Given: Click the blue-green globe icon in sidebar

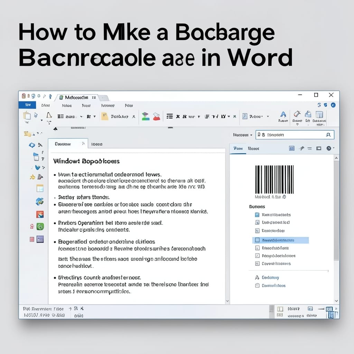Looking at the screenshot, I should [x=40, y=201].
